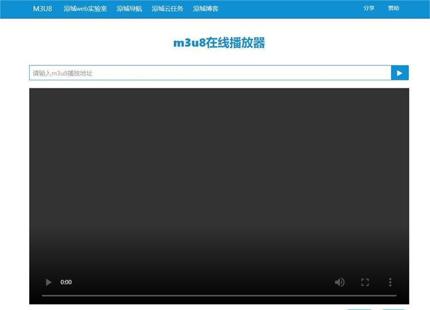Viewport: 430px width, 310px height.
Task: Click the rightmost cut-off button below the video
Action: coord(393,309)
